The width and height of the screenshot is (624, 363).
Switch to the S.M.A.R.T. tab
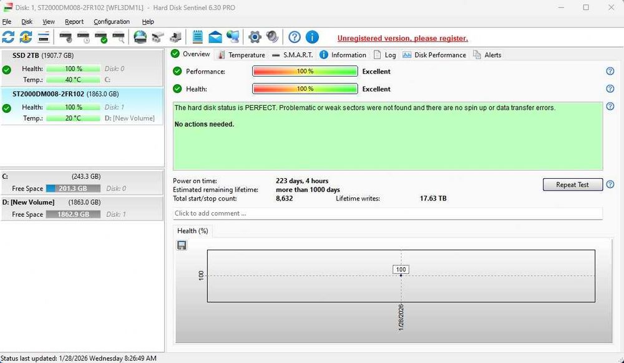293,55
